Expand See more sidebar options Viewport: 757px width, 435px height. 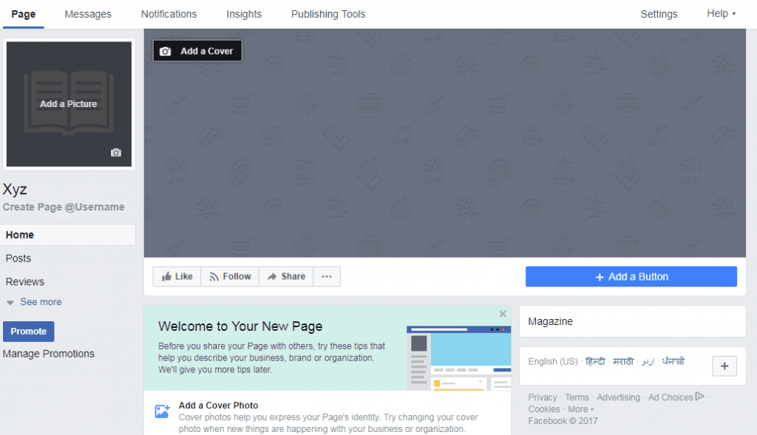point(34,302)
